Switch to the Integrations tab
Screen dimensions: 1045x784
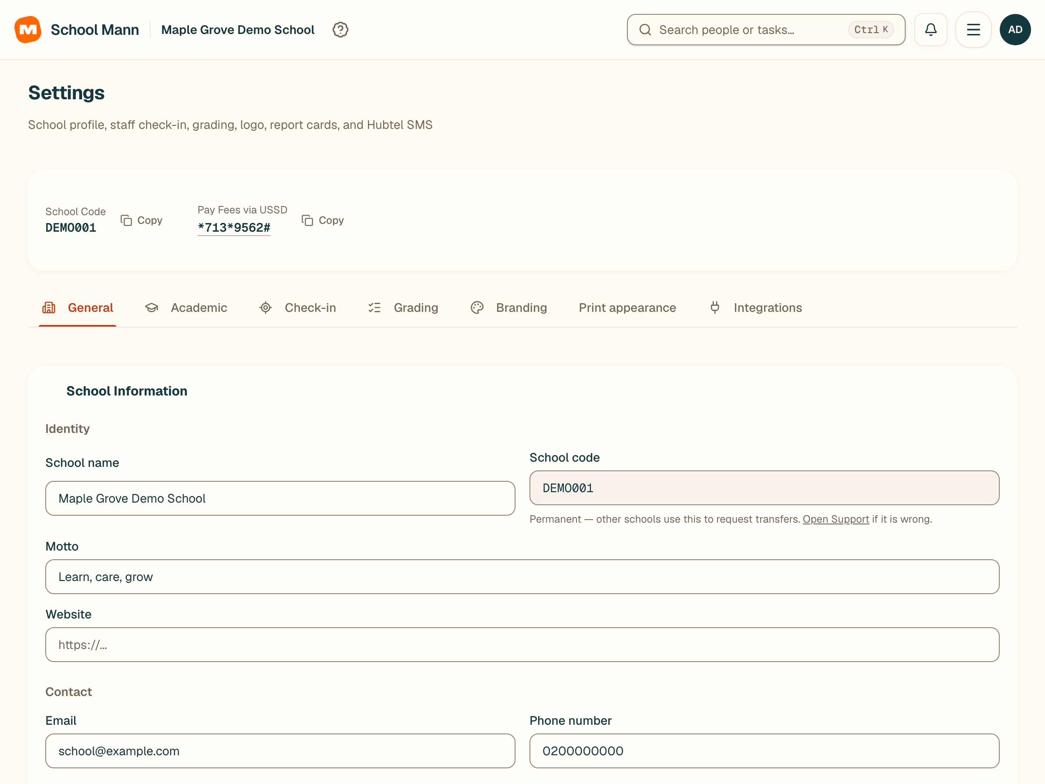tap(756, 308)
